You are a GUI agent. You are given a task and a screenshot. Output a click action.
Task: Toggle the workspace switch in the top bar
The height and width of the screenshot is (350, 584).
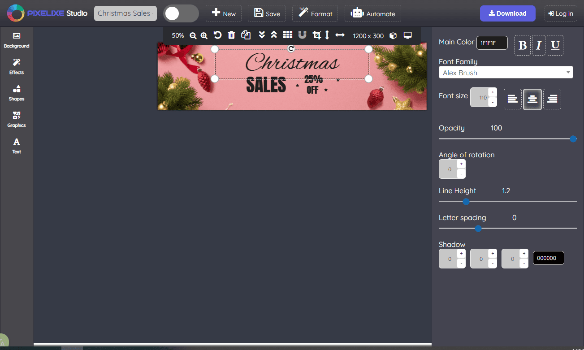click(181, 14)
